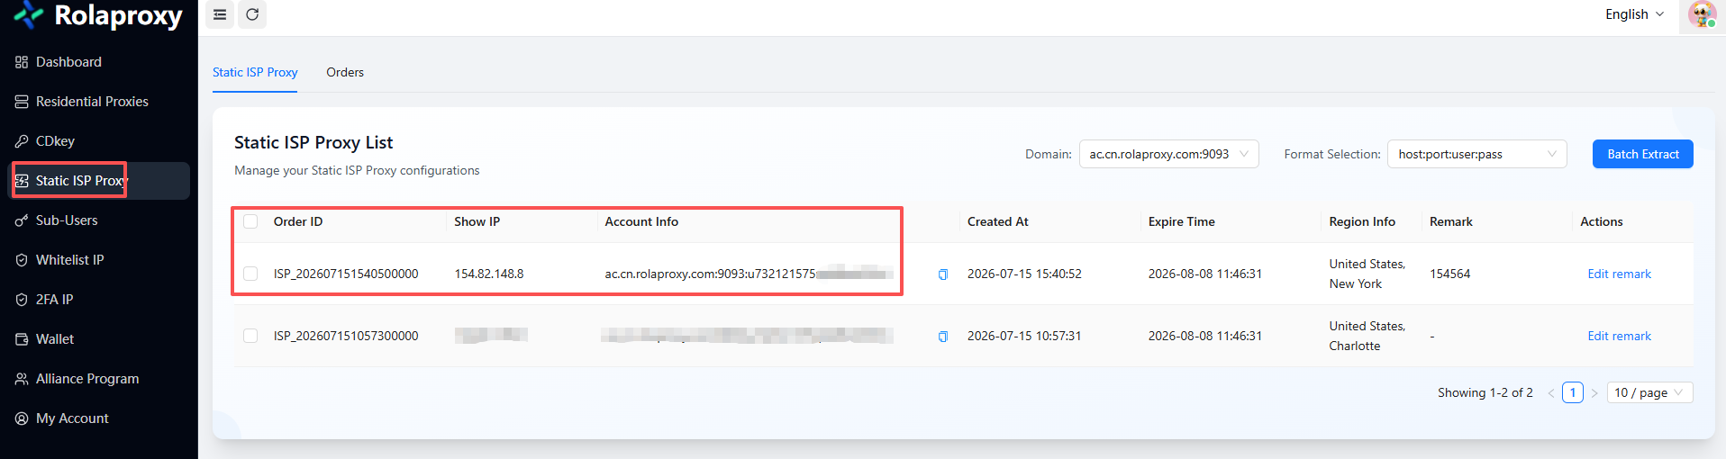Click United States, New York region
This screenshot has height=459, width=1726.
[x=1367, y=274]
